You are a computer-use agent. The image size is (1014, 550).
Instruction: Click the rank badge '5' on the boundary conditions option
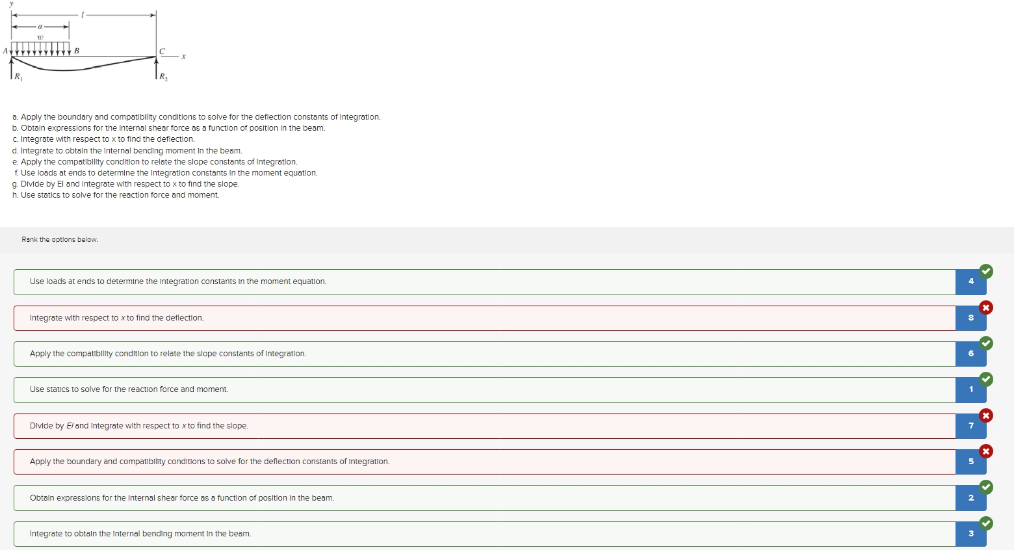tap(970, 461)
